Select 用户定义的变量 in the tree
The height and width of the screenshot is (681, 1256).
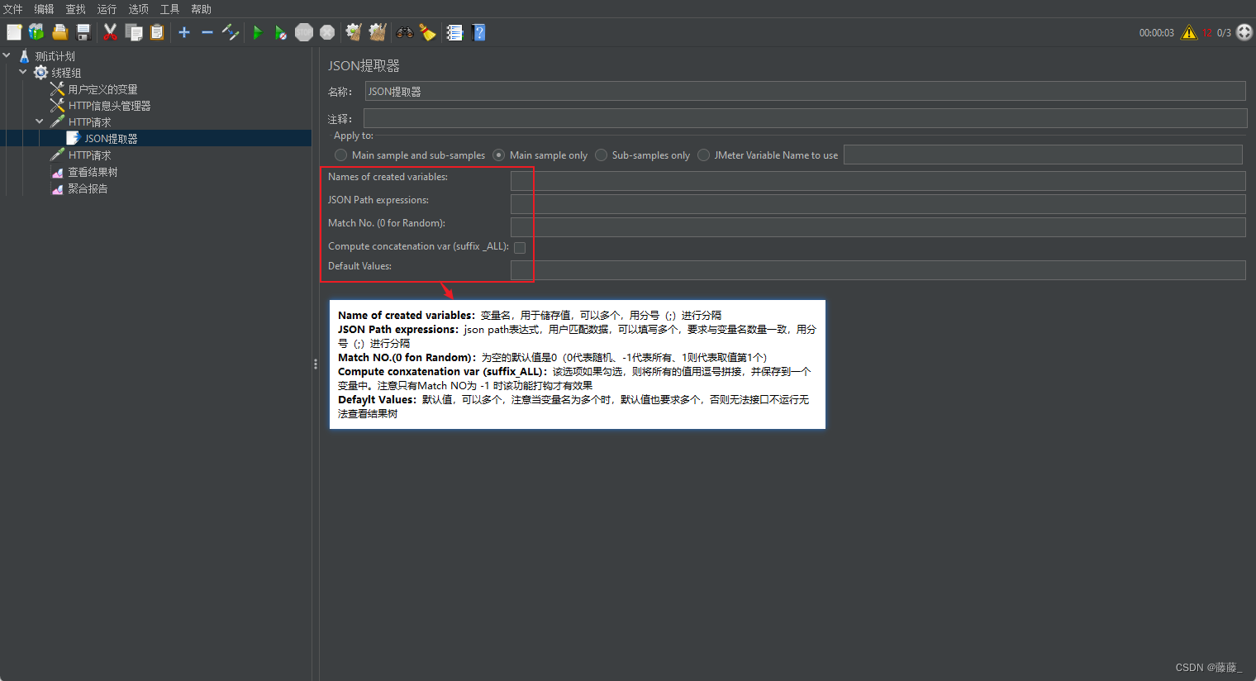[102, 89]
